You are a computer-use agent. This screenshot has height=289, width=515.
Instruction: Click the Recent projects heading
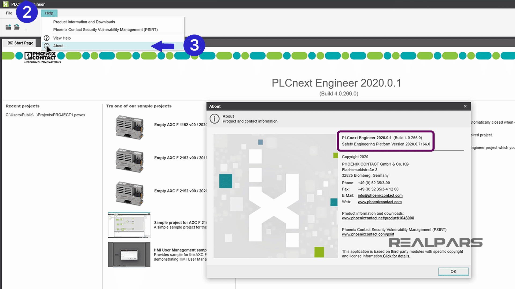coord(23,106)
